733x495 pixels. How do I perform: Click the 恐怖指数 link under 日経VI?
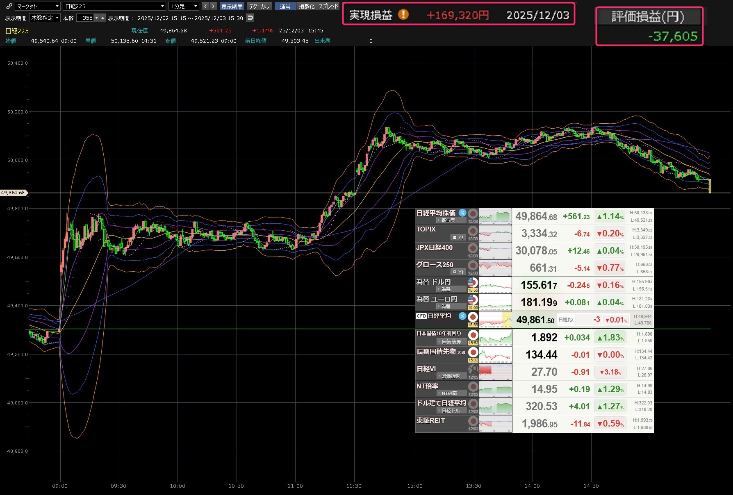pyautogui.click(x=451, y=376)
